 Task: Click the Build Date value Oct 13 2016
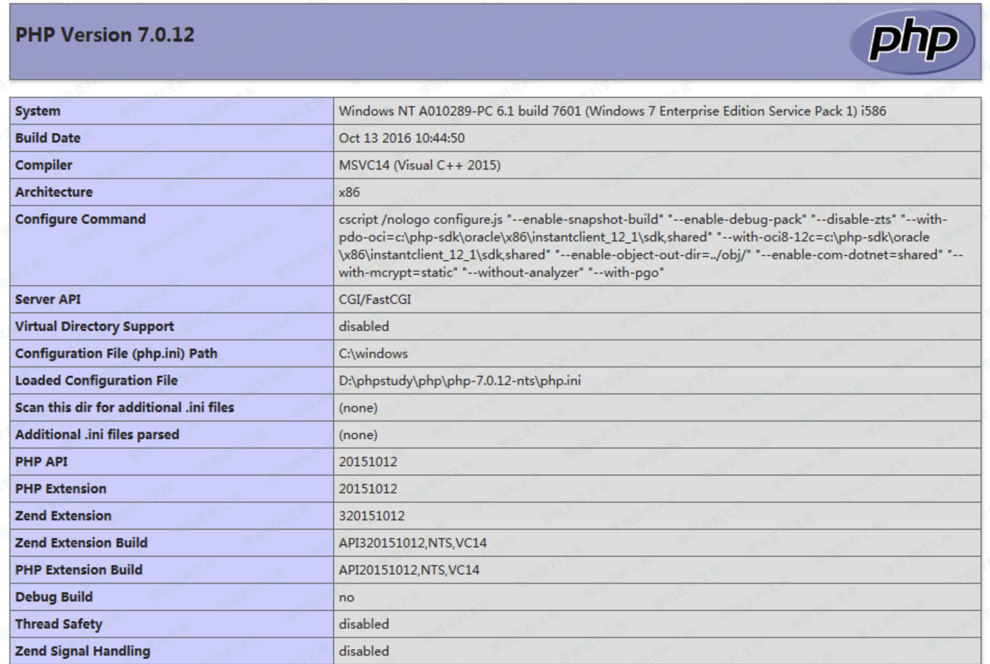(x=401, y=138)
